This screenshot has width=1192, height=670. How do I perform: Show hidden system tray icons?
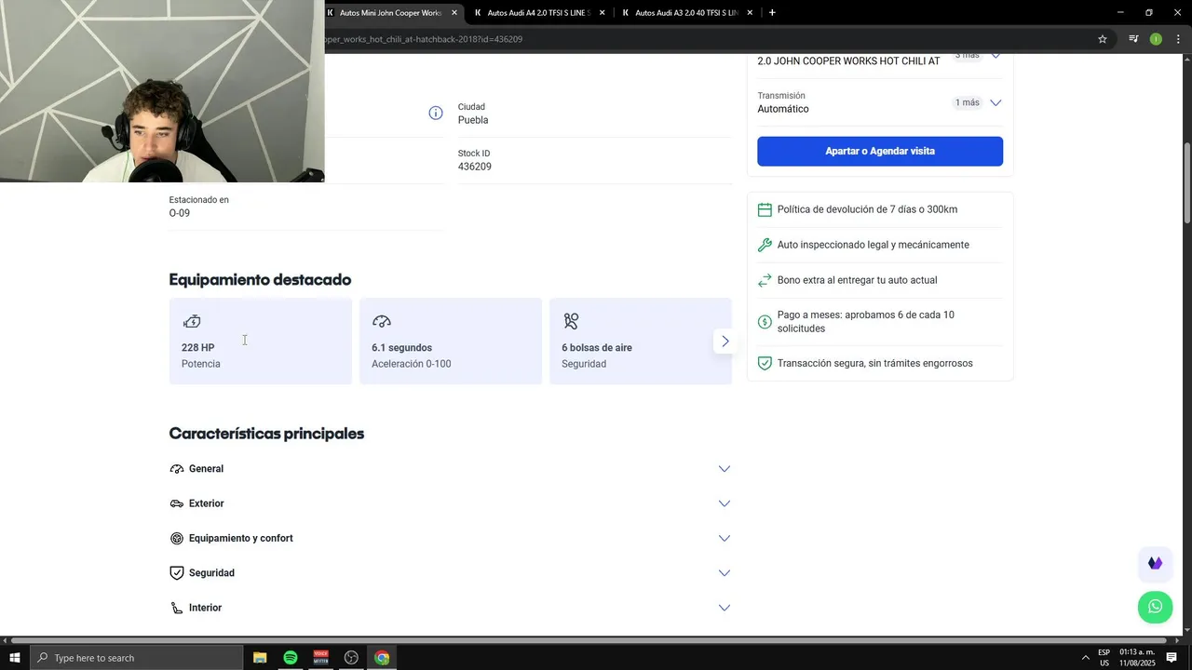point(1085,658)
